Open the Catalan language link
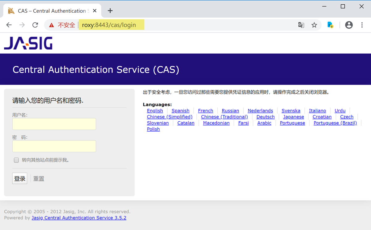Screen dimensions: 371x230 pyautogui.click(x=186, y=123)
